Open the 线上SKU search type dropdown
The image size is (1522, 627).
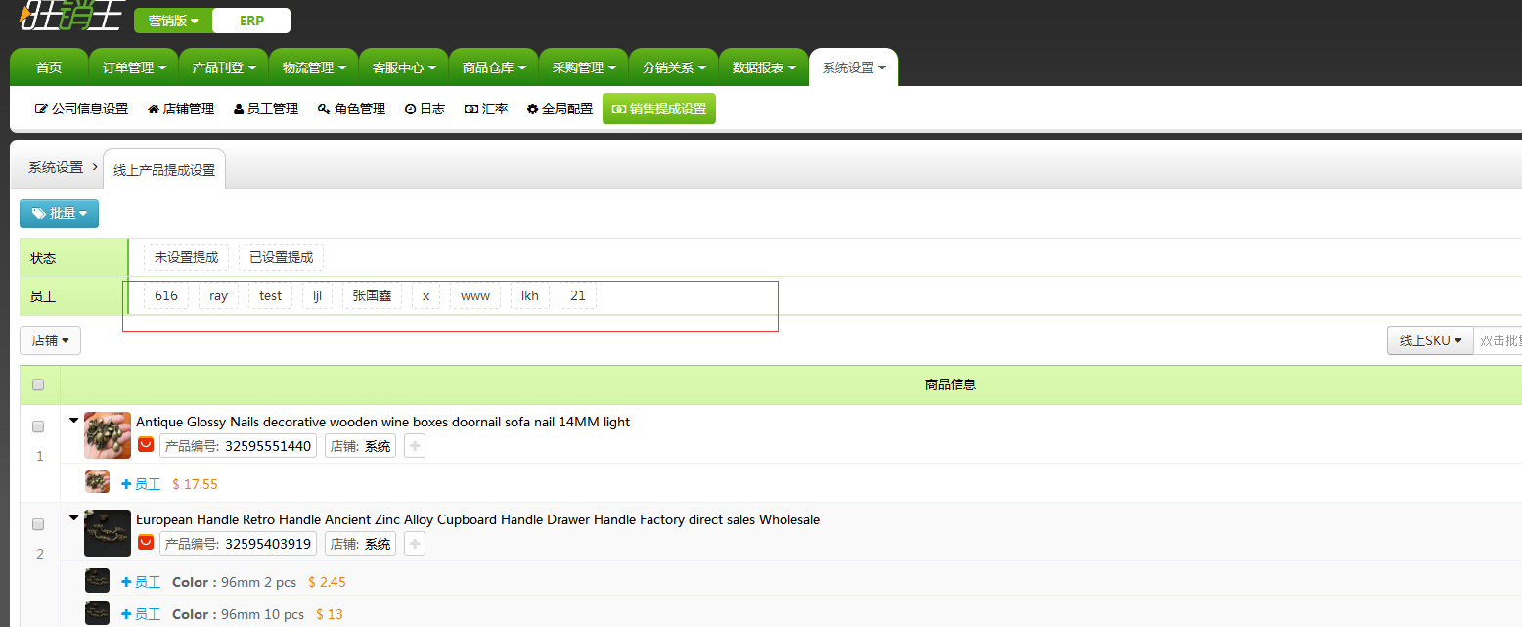[x=1430, y=340]
